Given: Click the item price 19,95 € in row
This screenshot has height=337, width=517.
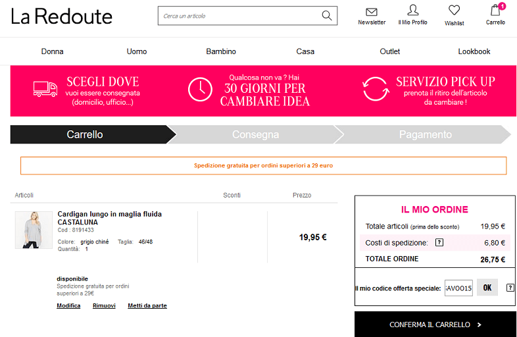Looking at the screenshot, I should click(312, 238).
